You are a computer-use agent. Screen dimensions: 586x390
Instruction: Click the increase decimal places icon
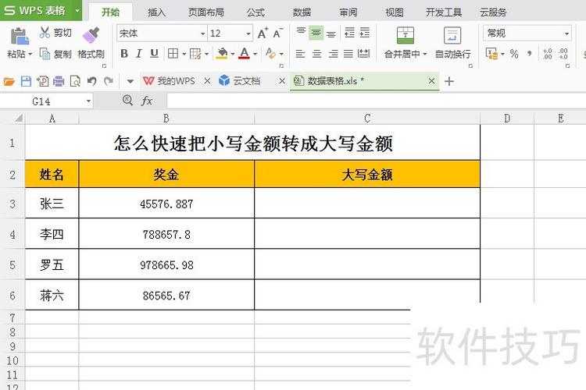pos(547,54)
